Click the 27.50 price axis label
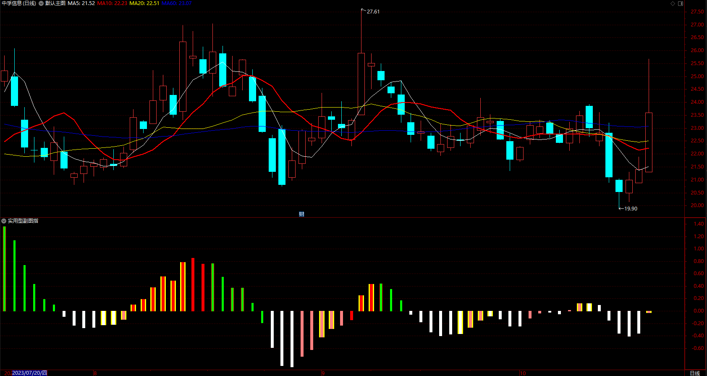The image size is (707, 376). [x=697, y=12]
